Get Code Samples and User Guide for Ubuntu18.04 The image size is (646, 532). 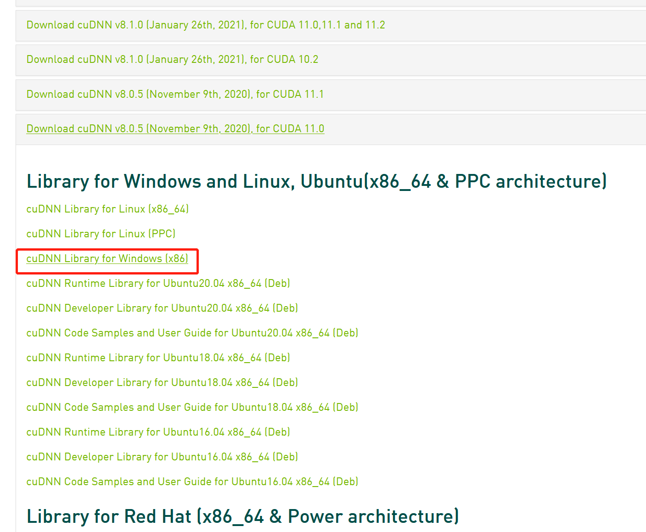tap(192, 407)
